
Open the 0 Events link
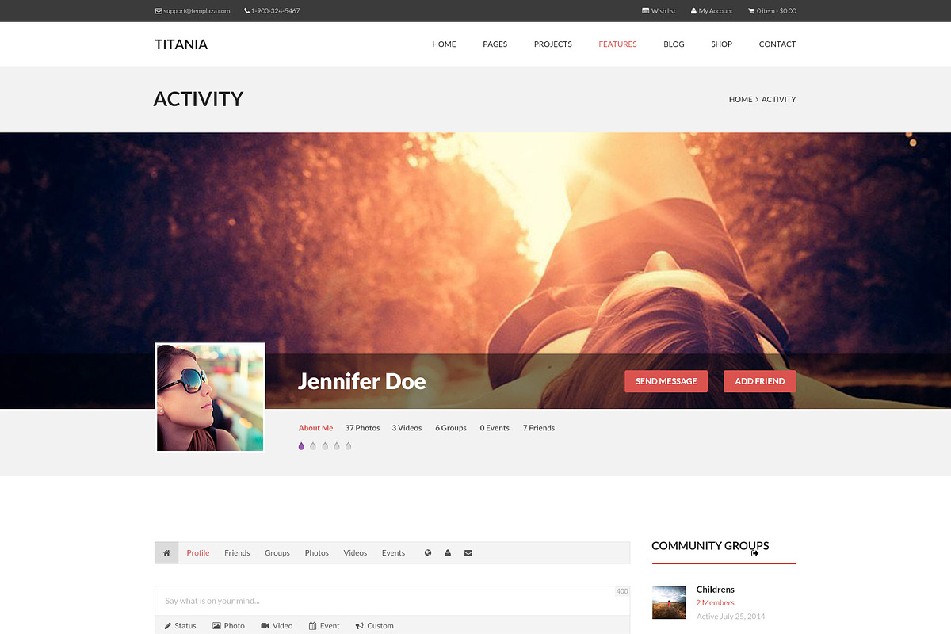point(494,428)
